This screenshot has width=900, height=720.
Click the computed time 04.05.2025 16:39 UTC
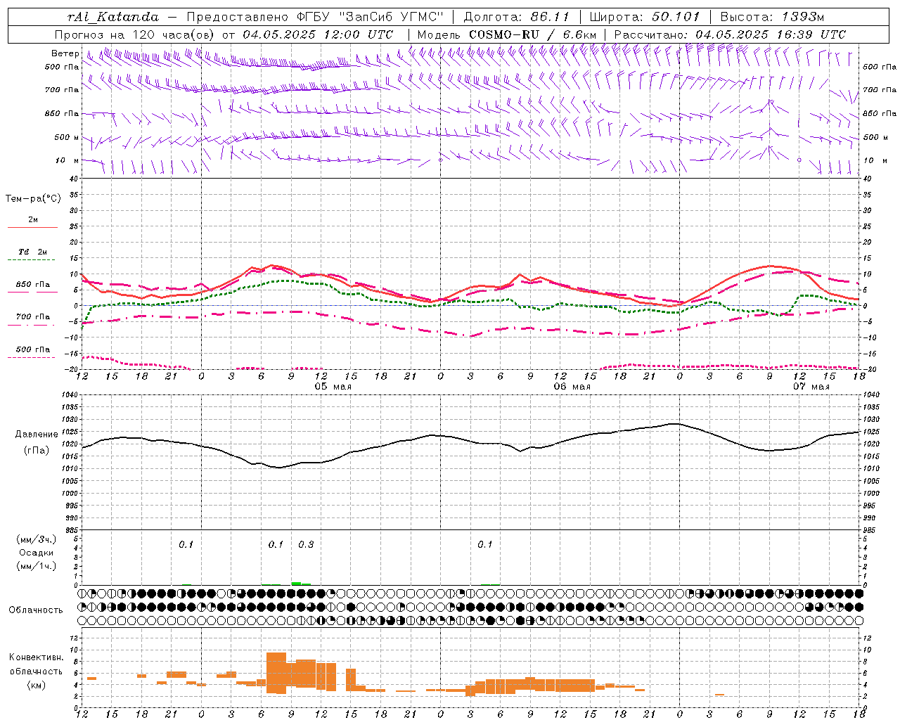(771, 34)
